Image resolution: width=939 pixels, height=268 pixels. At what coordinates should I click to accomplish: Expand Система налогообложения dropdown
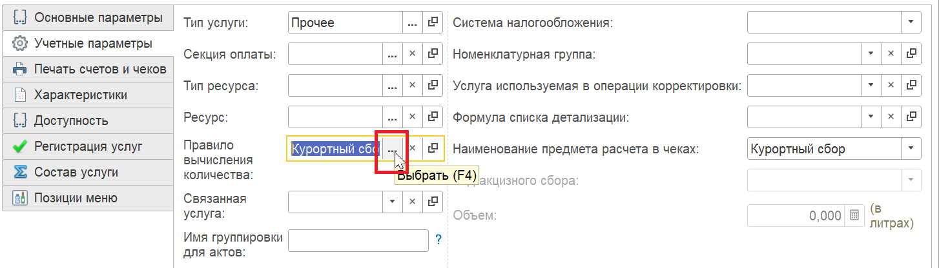(911, 22)
